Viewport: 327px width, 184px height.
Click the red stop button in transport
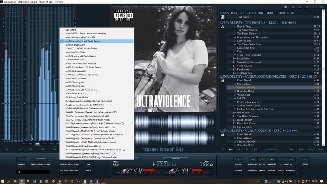click(282, 160)
